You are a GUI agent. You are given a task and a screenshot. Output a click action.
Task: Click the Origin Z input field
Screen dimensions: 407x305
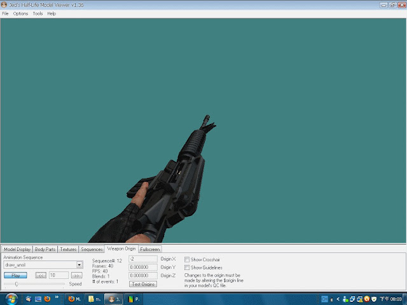coord(143,275)
